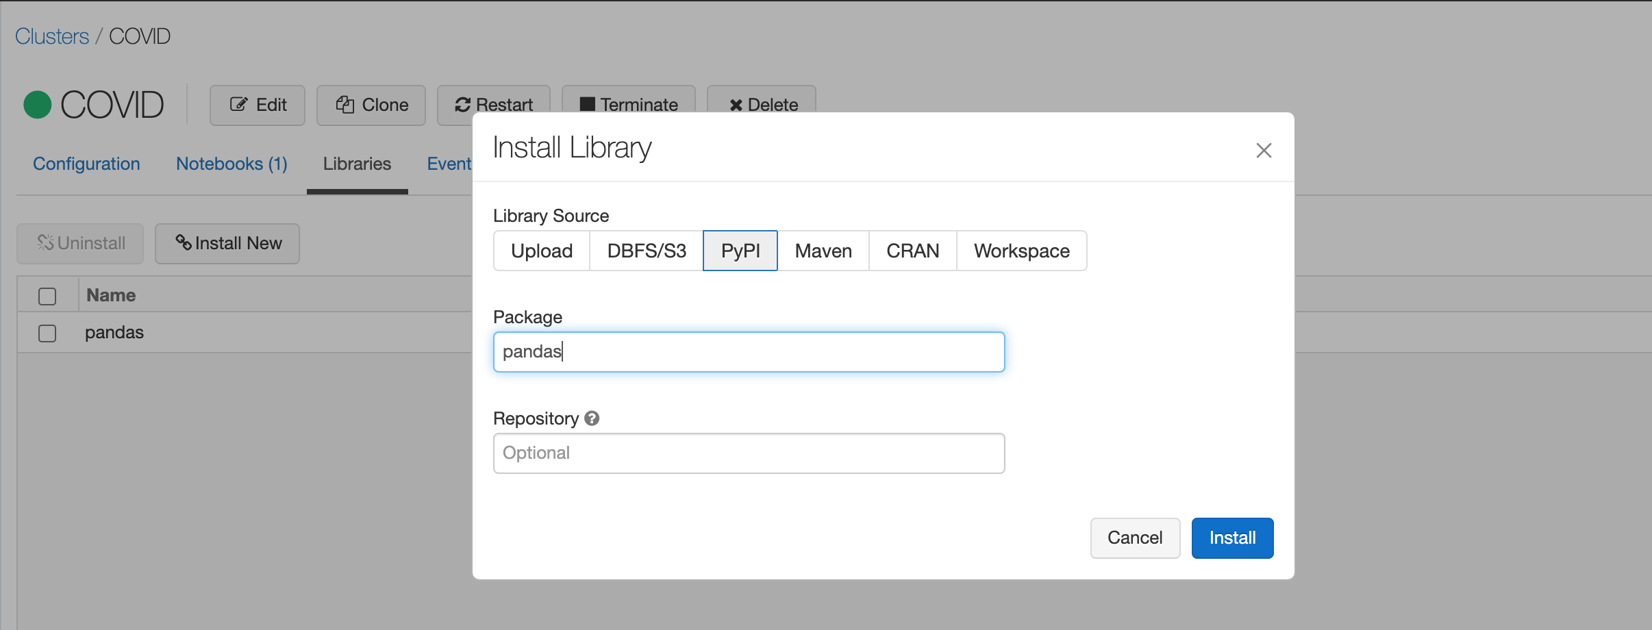Switch to the Notebooks (1) tab
Viewport: 1652px width, 630px height.
(x=231, y=164)
